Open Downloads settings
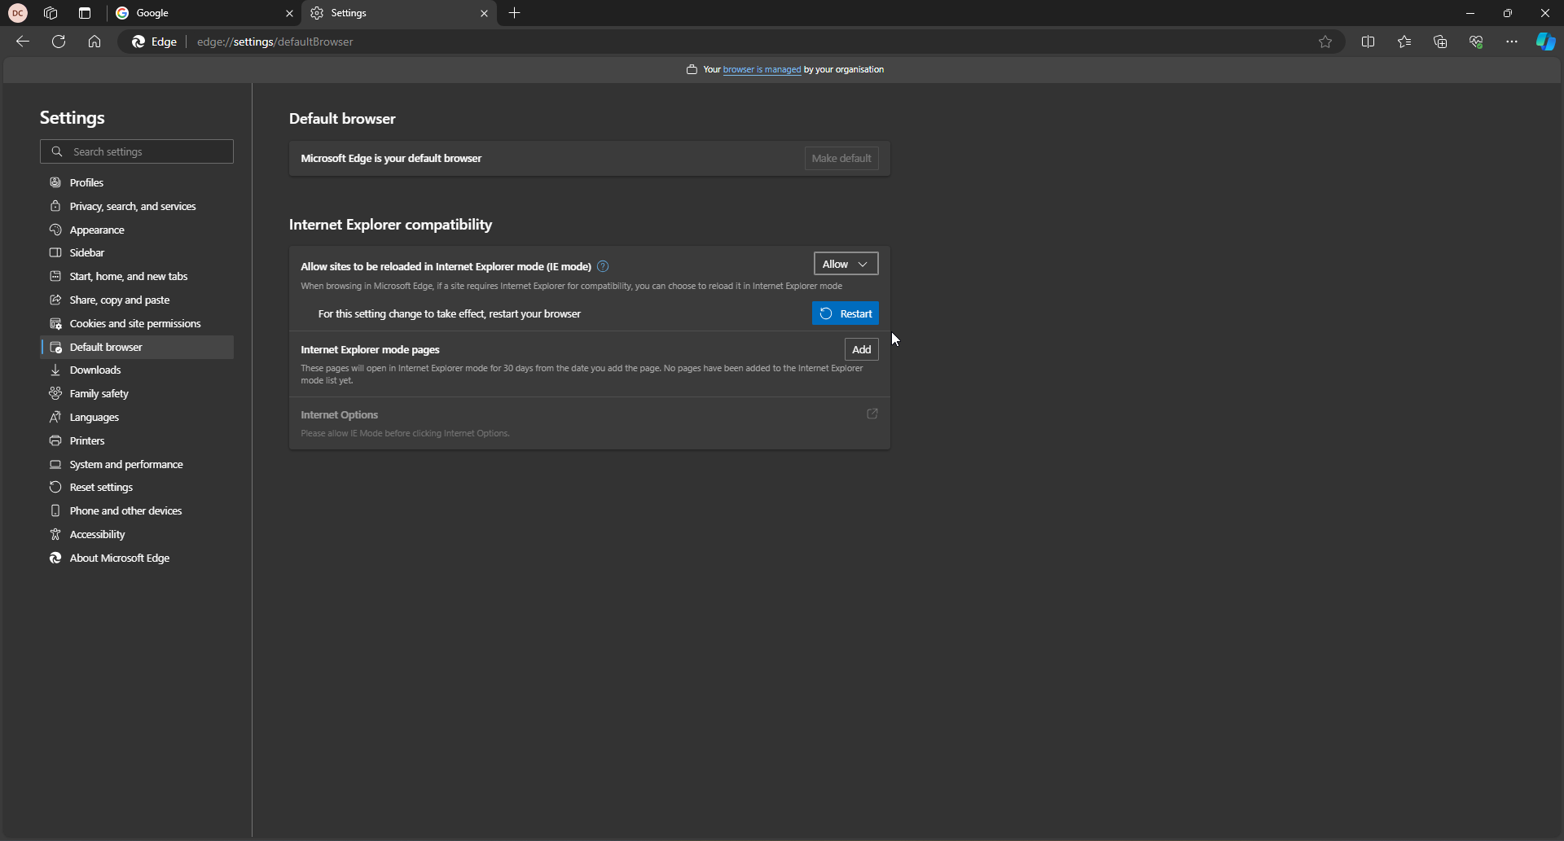The height and width of the screenshot is (841, 1564). (x=137, y=370)
